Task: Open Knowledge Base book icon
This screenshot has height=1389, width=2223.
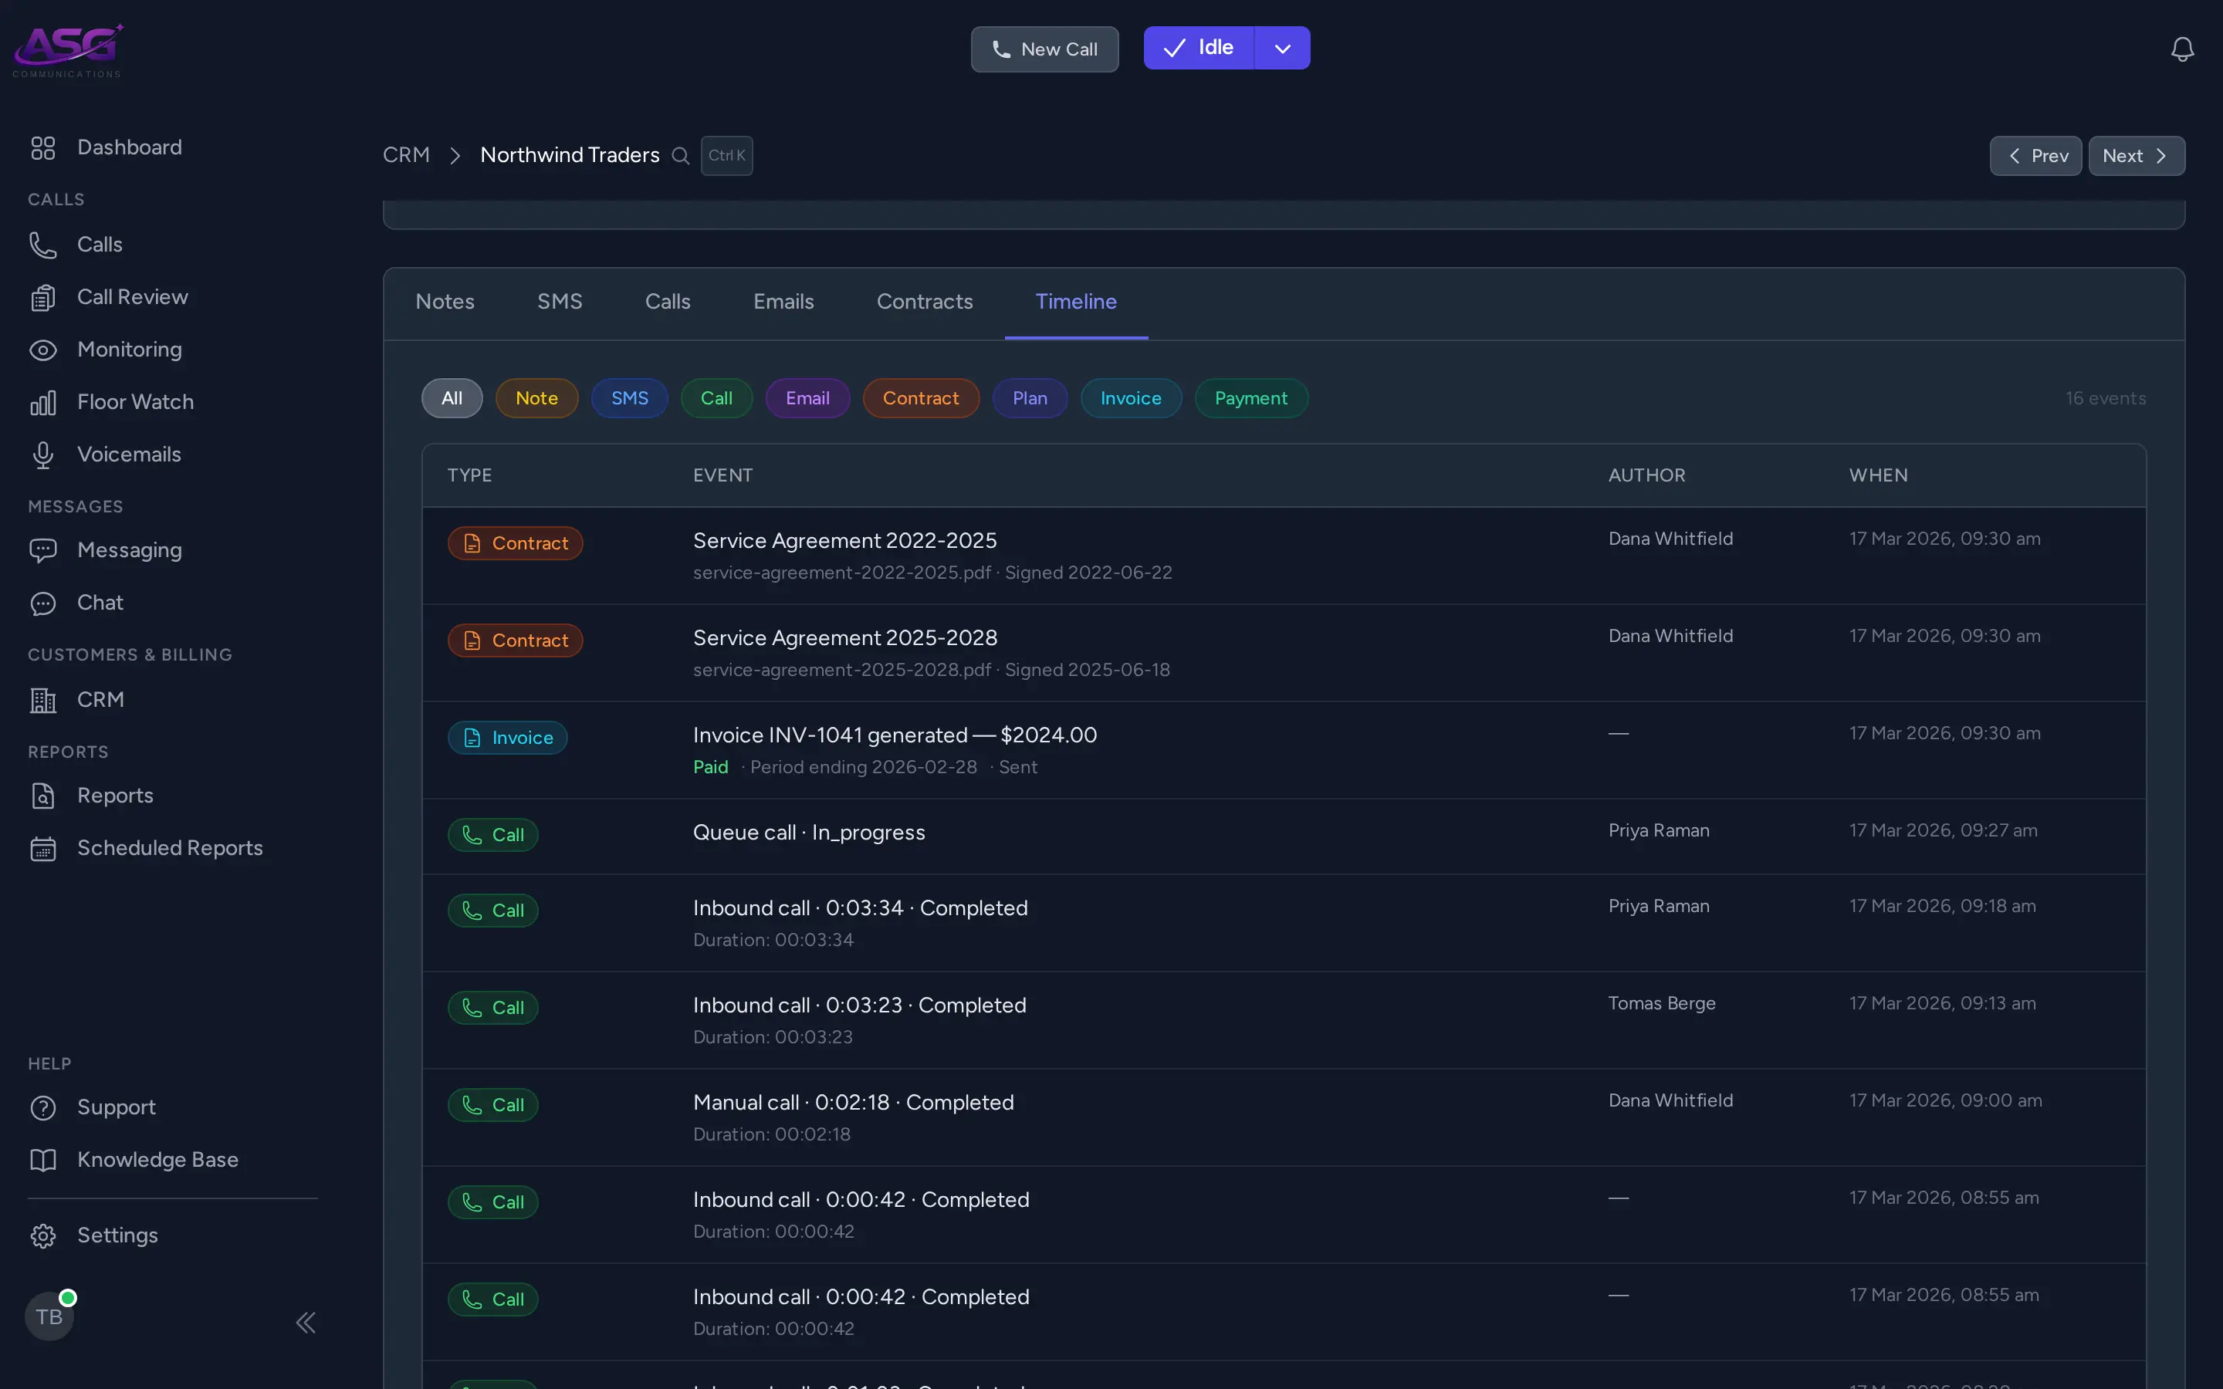Action: (x=43, y=1159)
